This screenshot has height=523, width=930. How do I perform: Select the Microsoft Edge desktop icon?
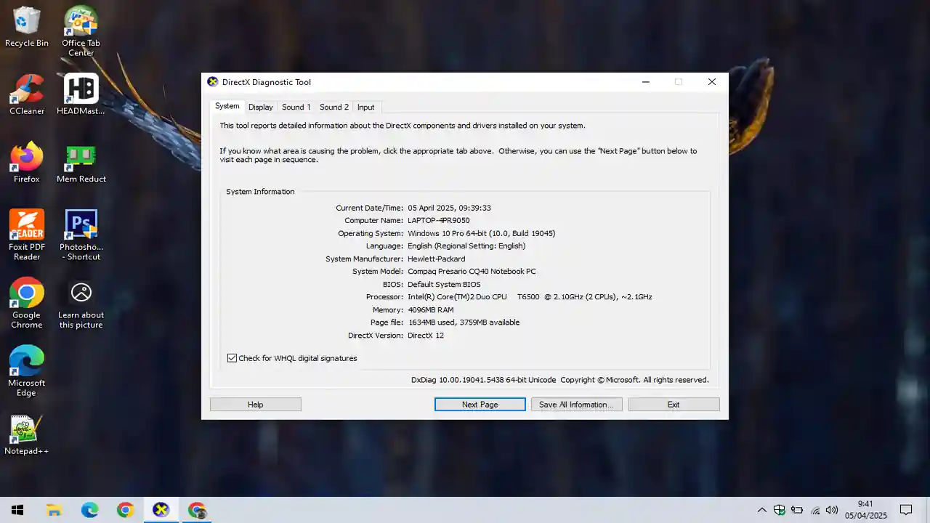tap(27, 370)
